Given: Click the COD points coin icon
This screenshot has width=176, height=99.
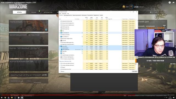Looking at the screenshot, I should (124, 7).
